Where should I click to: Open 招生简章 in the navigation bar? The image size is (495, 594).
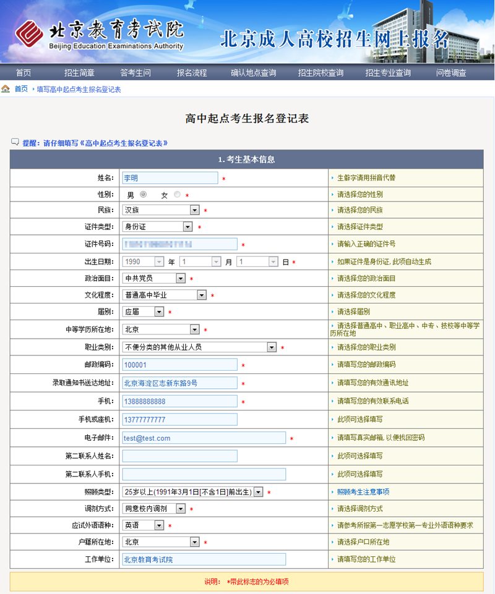(x=79, y=73)
